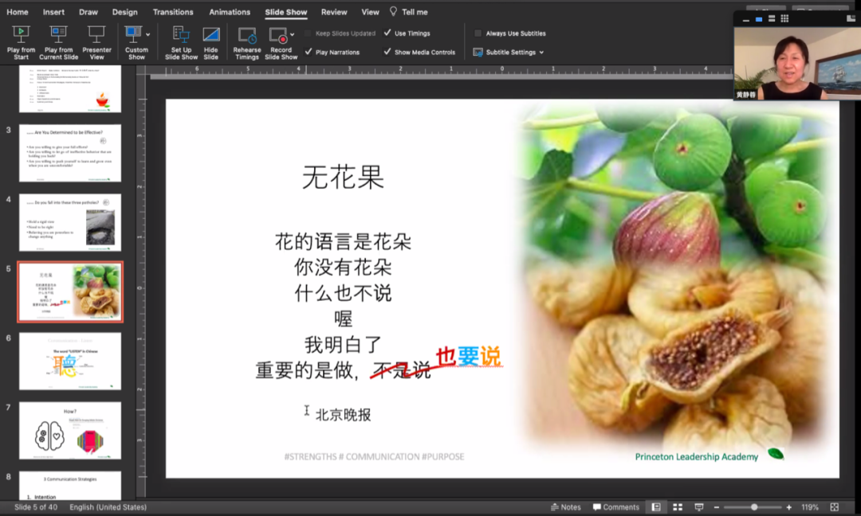Open Set Up Slide Show
This screenshot has width=861, height=516.
click(x=181, y=43)
